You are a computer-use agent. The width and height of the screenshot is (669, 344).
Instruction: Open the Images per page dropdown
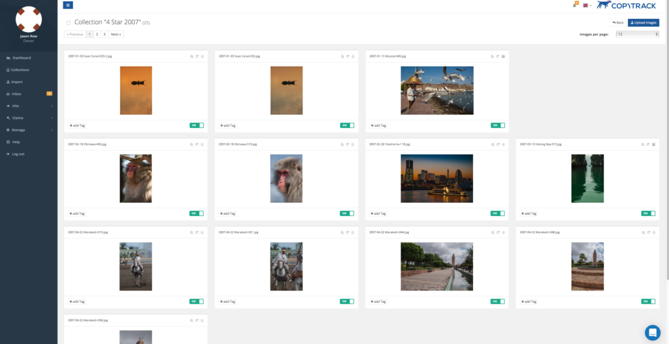(x=638, y=34)
